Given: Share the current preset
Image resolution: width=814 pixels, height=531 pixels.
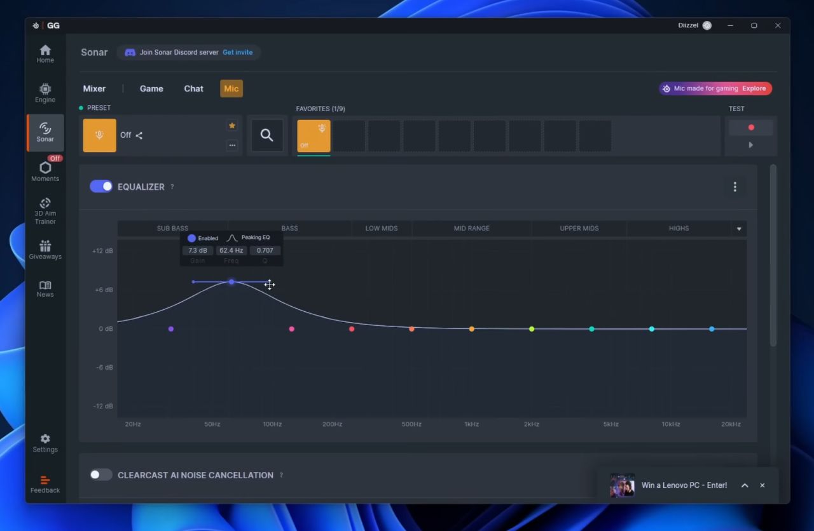Looking at the screenshot, I should click(x=139, y=135).
